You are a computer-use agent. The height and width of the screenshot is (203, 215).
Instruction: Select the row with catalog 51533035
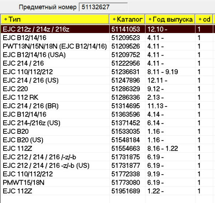107,131
